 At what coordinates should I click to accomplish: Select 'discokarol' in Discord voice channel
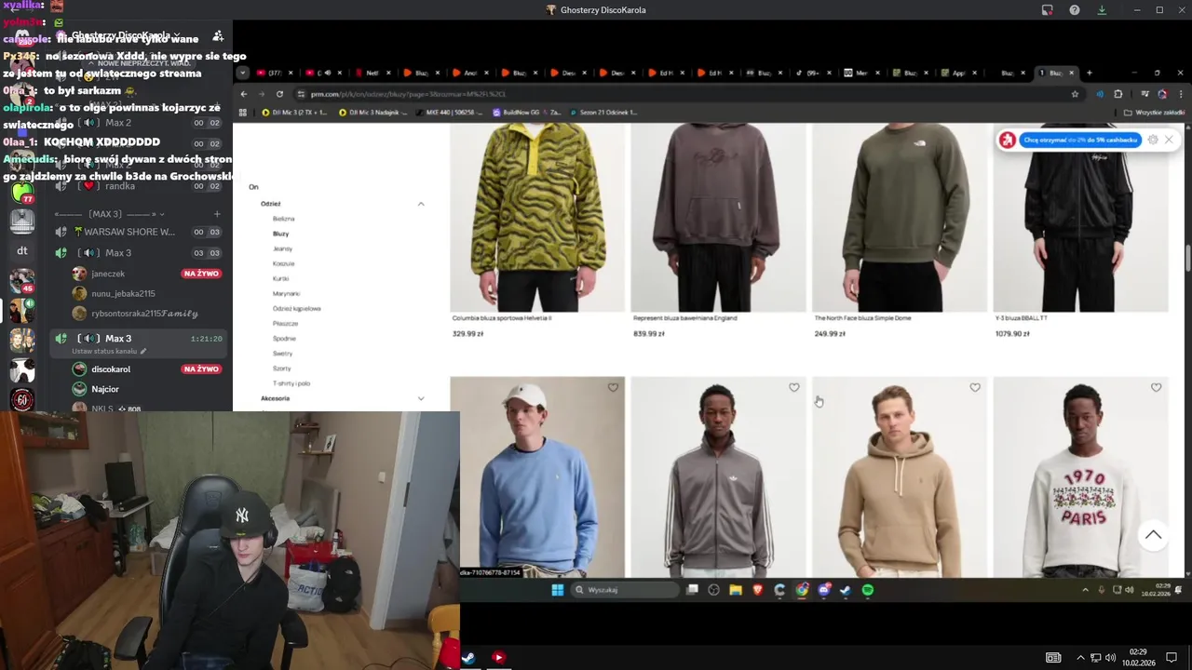(x=111, y=369)
